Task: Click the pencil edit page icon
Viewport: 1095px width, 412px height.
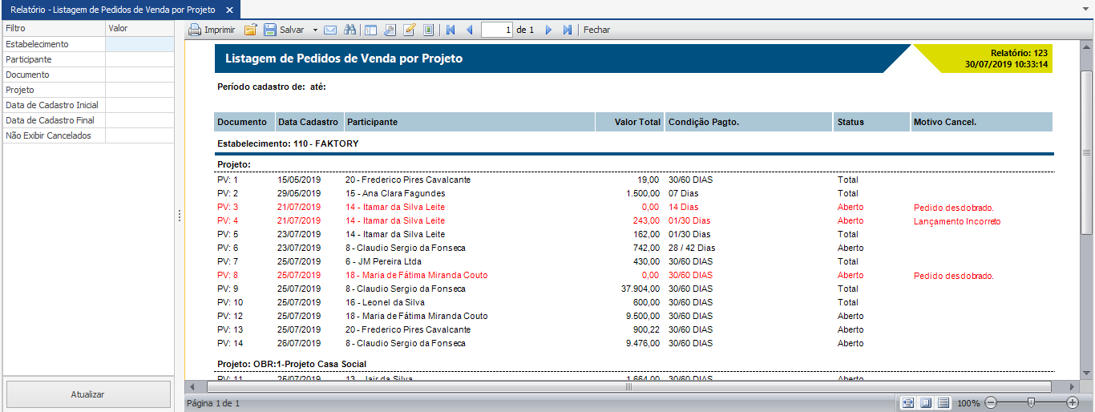Action: point(410,30)
